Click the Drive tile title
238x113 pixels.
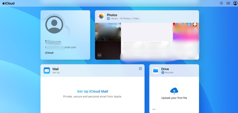[x=165, y=69]
